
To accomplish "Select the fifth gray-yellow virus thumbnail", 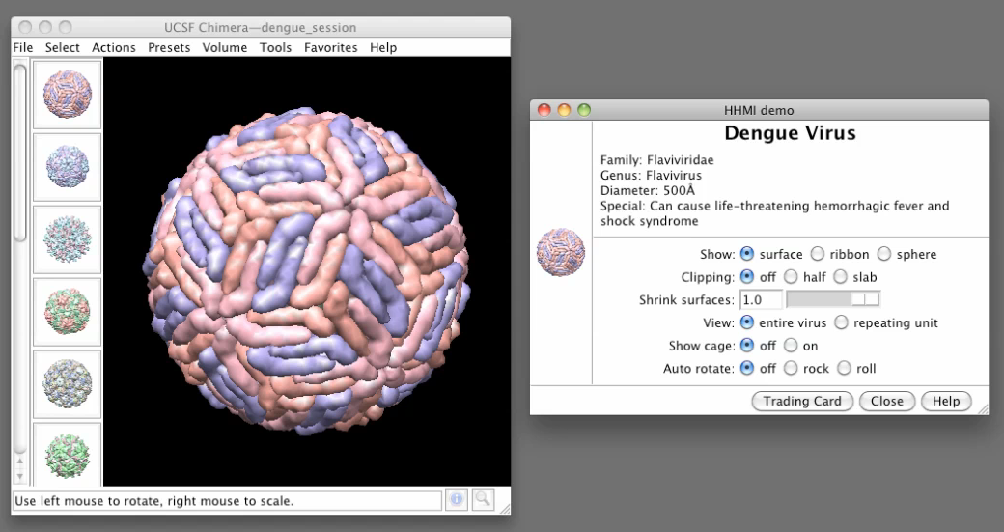I will (x=67, y=382).
